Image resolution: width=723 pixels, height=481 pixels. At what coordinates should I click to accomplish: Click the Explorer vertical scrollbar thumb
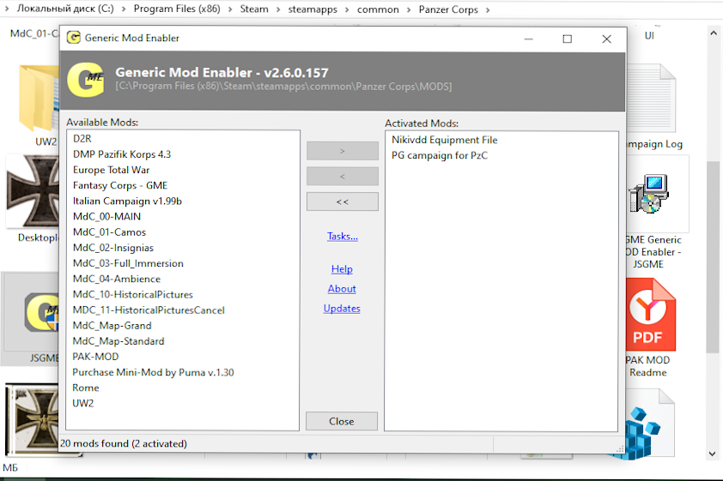click(714, 257)
